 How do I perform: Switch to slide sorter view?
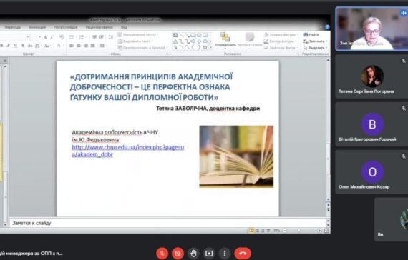click(257, 231)
